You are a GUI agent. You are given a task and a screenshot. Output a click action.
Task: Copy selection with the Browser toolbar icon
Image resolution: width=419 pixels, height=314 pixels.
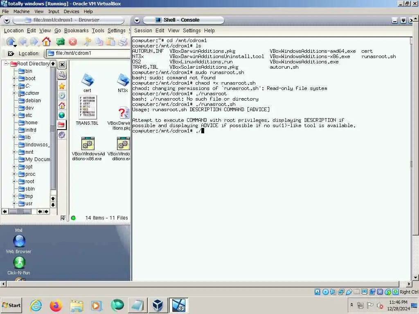coord(99,42)
